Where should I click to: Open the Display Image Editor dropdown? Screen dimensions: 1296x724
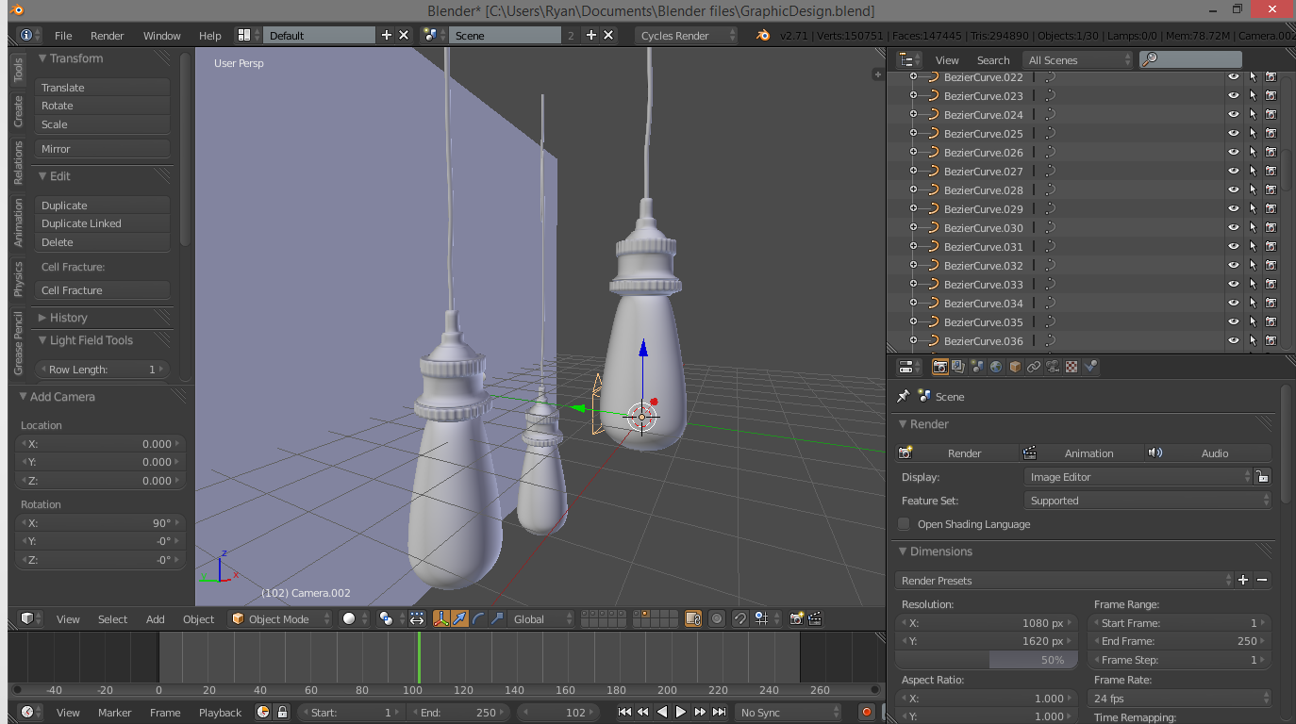[x=1138, y=477]
